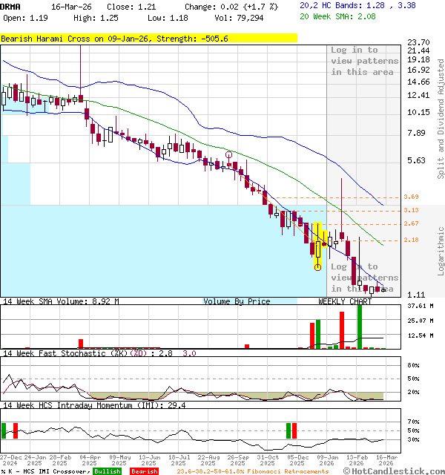Click the red circle marker near 26-Sep
This screenshot has width=445, height=475.
228,155
